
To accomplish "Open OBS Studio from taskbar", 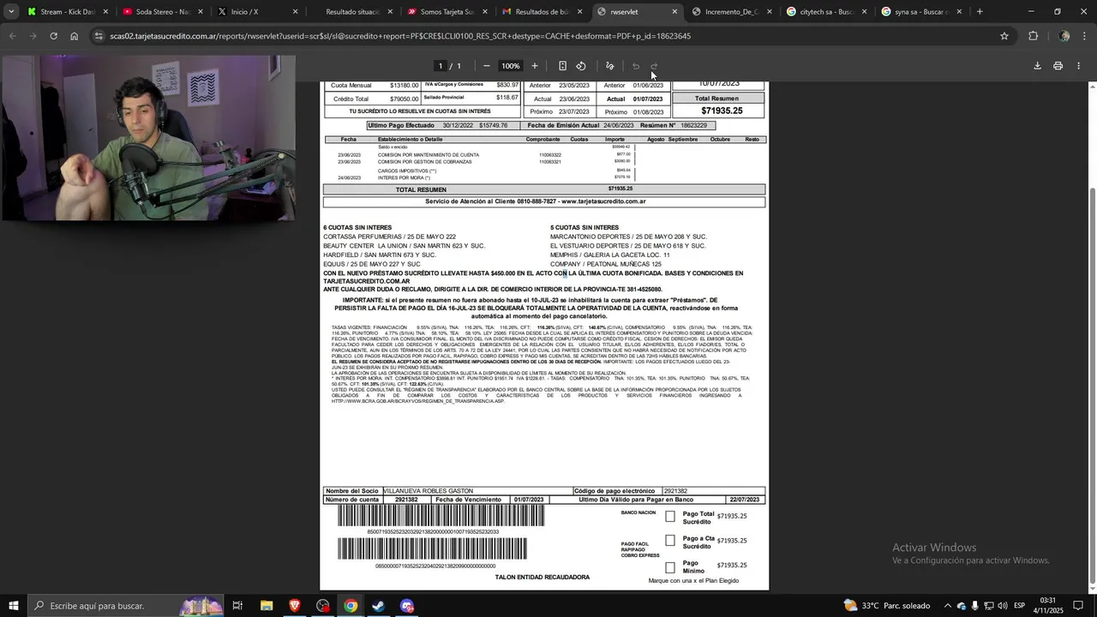I will tap(322, 606).
